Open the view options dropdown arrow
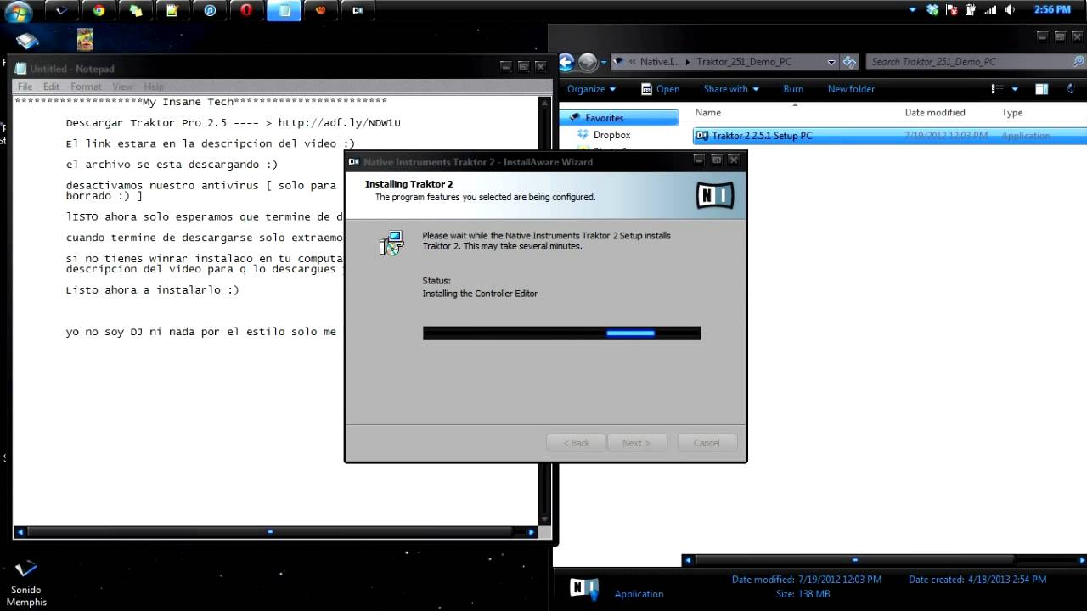The width and height of the screenshot is (1087, 611). 1015,89
